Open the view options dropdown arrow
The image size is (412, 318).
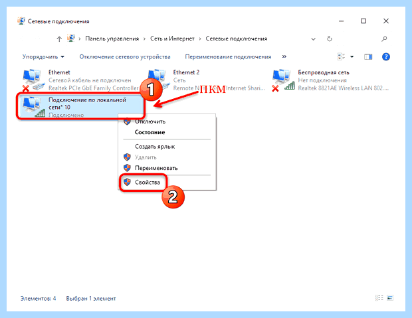point(352,56)
